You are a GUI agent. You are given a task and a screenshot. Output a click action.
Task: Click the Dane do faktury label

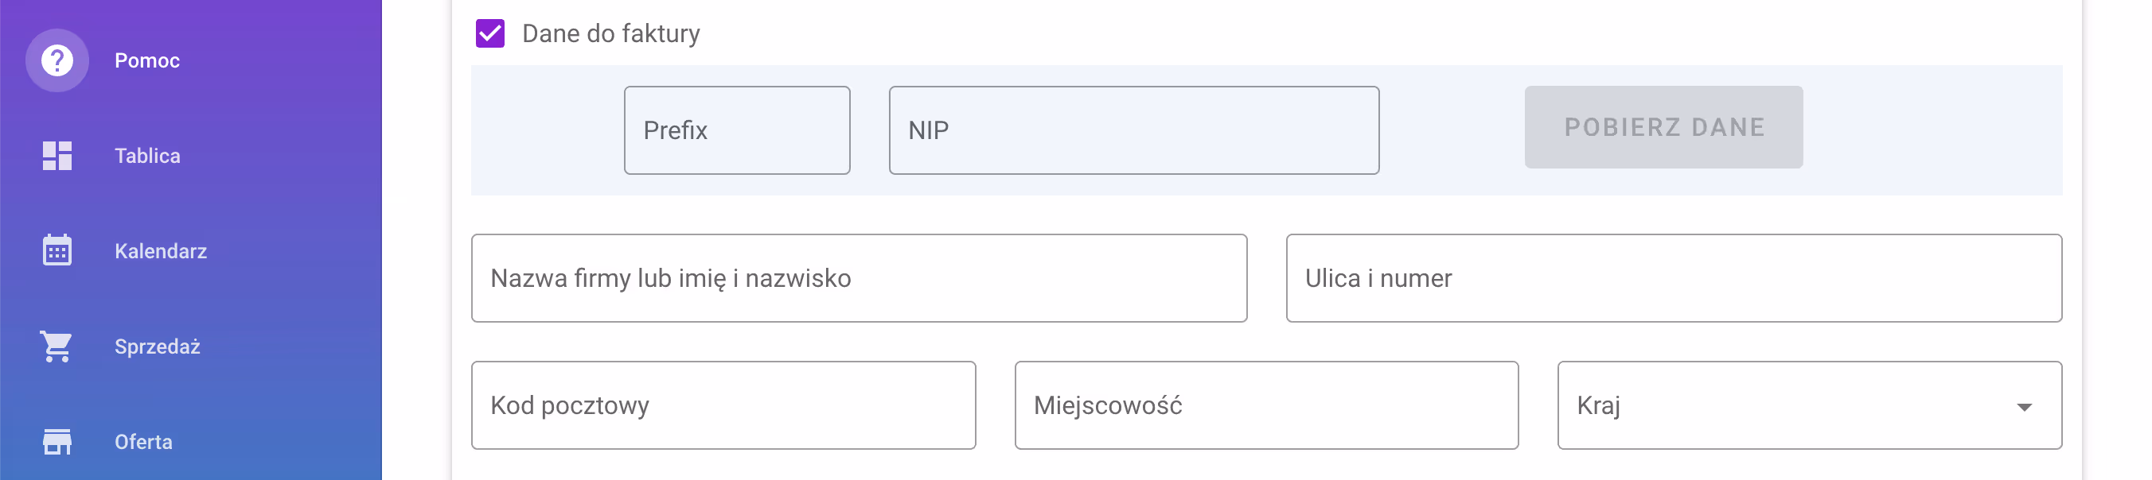(610, 34)
